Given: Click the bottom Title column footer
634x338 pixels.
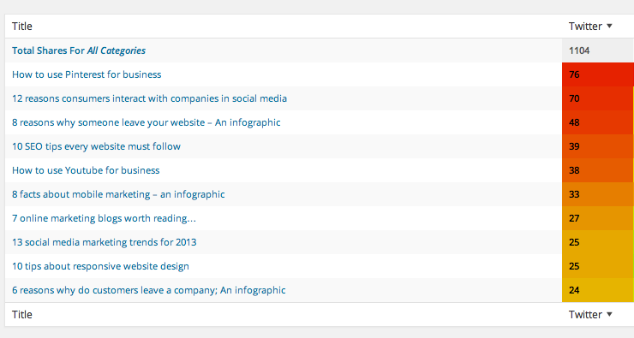Looking at the screenshot, I should 21,315.
